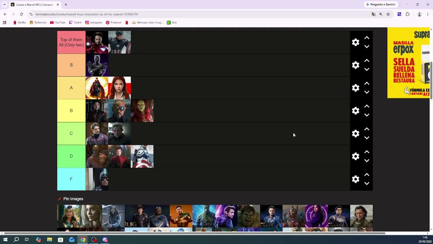Viewport: 433px width, 244px height.
Task: Move B tier row up
Action: point(367,106)
